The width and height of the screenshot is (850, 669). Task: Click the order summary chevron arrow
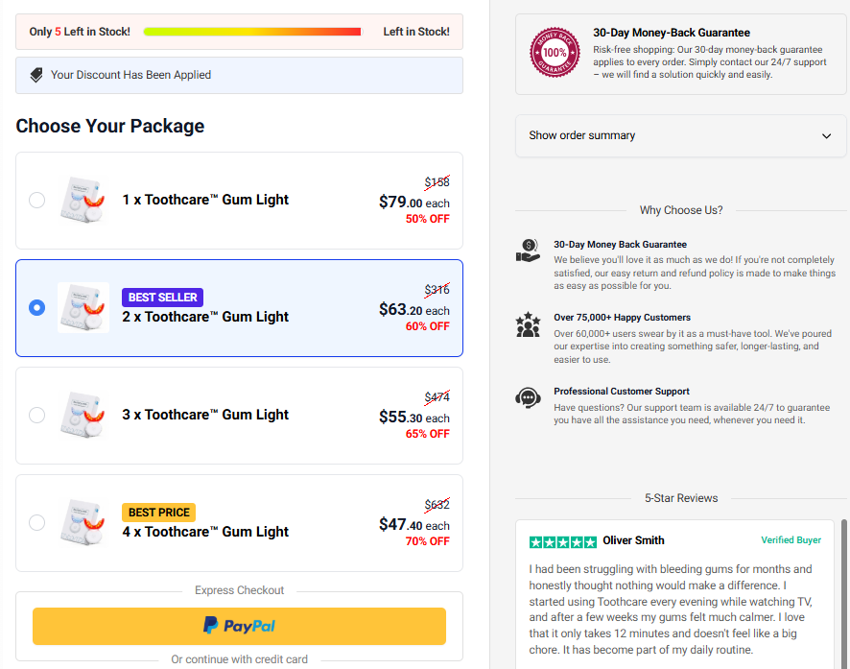(x=826, y=136)
